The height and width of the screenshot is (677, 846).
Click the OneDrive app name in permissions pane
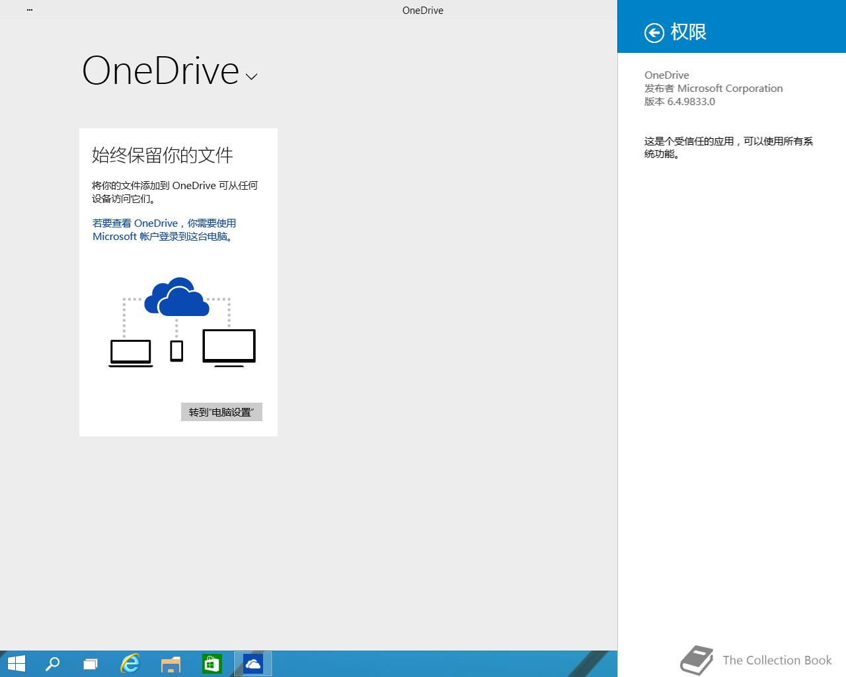click(x=666, y=75)
